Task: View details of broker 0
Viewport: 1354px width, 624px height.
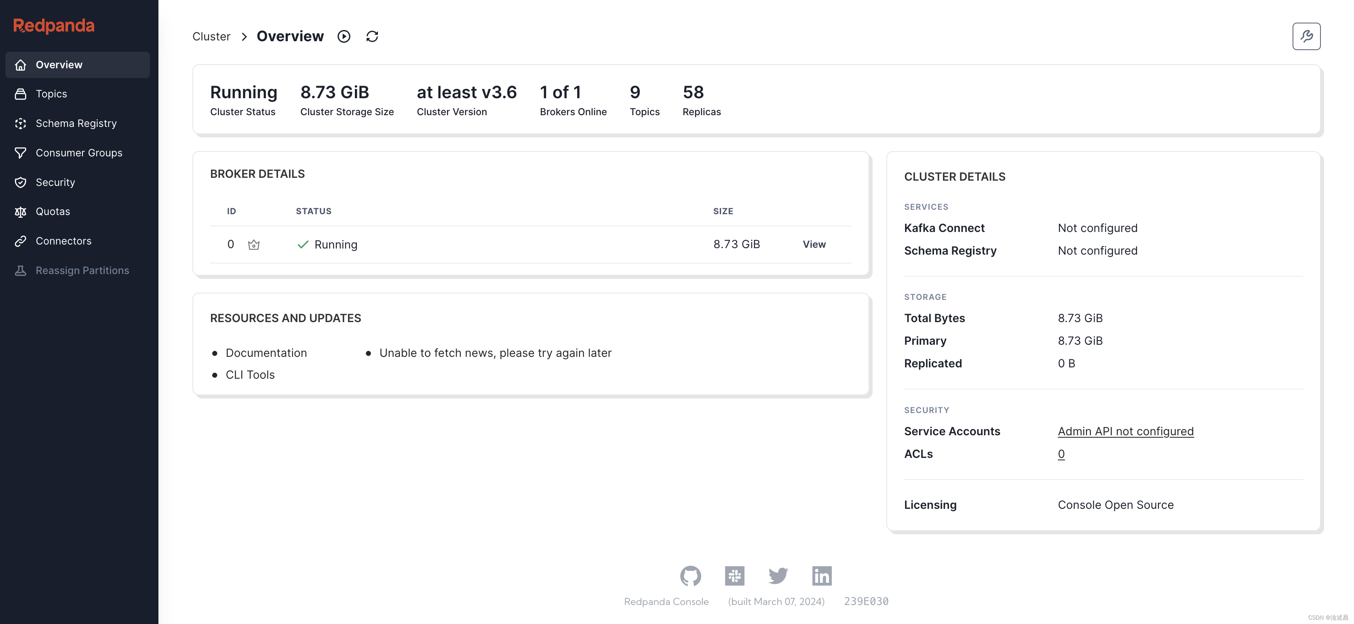Action: (814, 245)
